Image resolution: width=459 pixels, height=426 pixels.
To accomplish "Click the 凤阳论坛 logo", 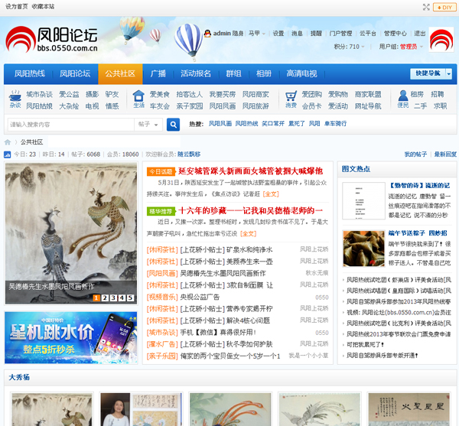I will [x=51, y=40].
